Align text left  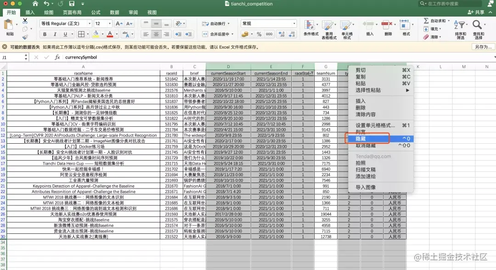tap(146, 34)
